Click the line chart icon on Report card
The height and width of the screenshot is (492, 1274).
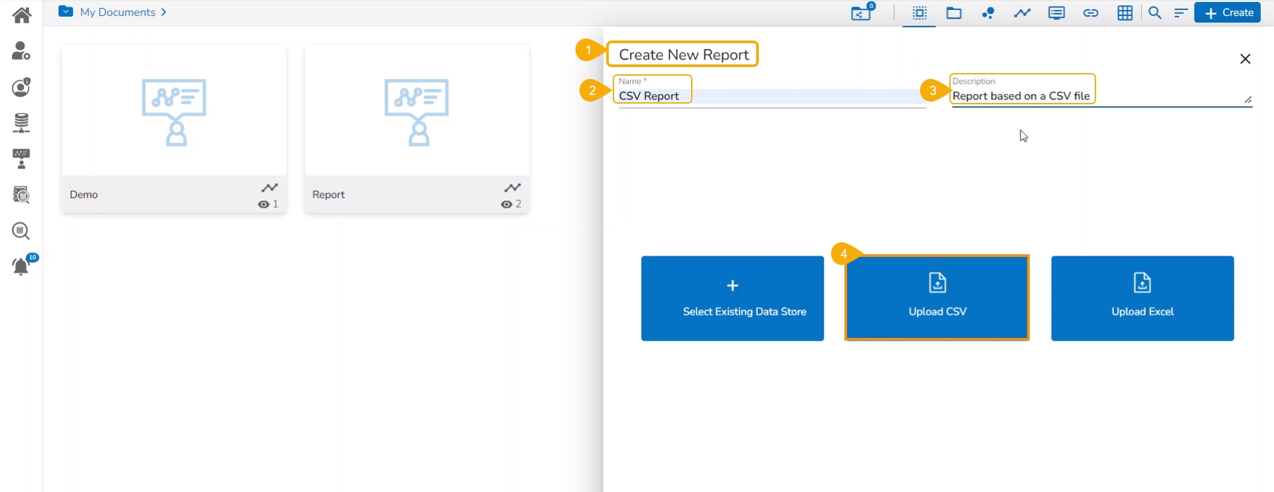point(513,188)
